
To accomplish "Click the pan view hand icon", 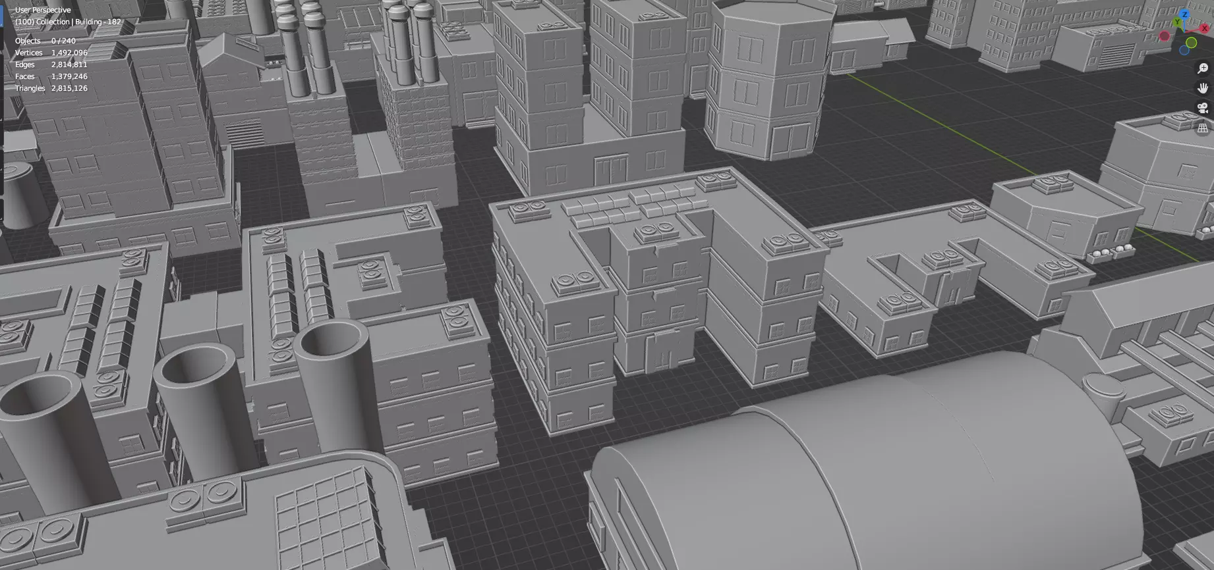I will pos(1203,88).
